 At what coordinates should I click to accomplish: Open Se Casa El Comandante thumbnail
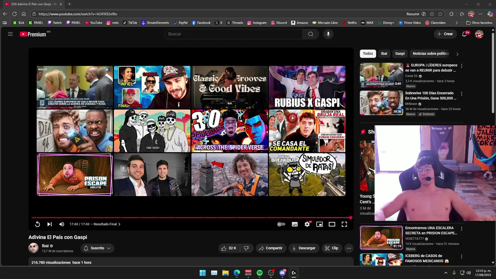[x=307, y=131]
